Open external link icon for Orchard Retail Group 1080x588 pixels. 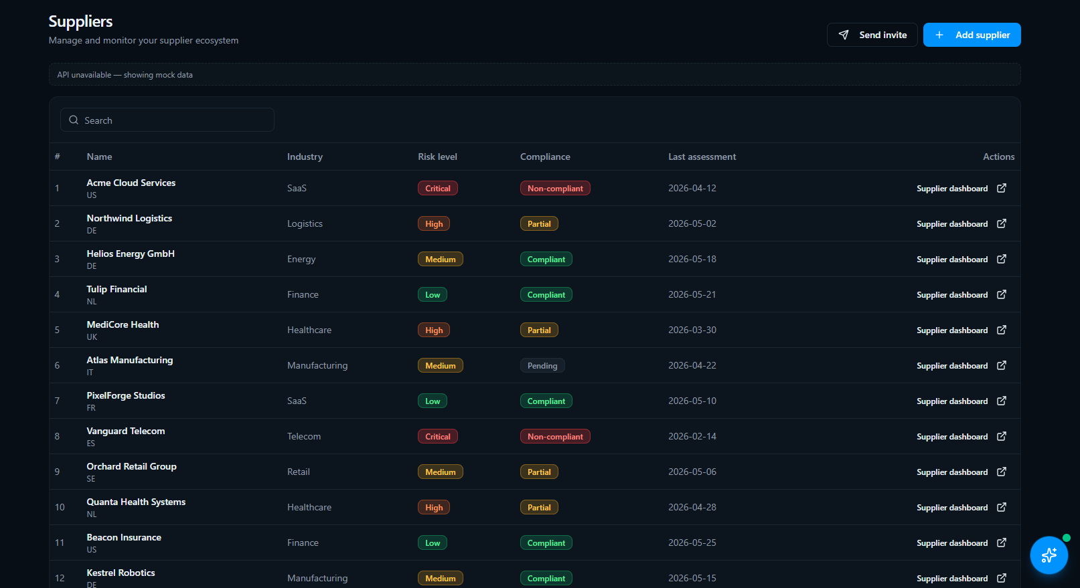pos(1002,472)
